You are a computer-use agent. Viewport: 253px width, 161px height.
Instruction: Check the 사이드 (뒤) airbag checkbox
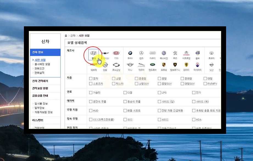194,101
